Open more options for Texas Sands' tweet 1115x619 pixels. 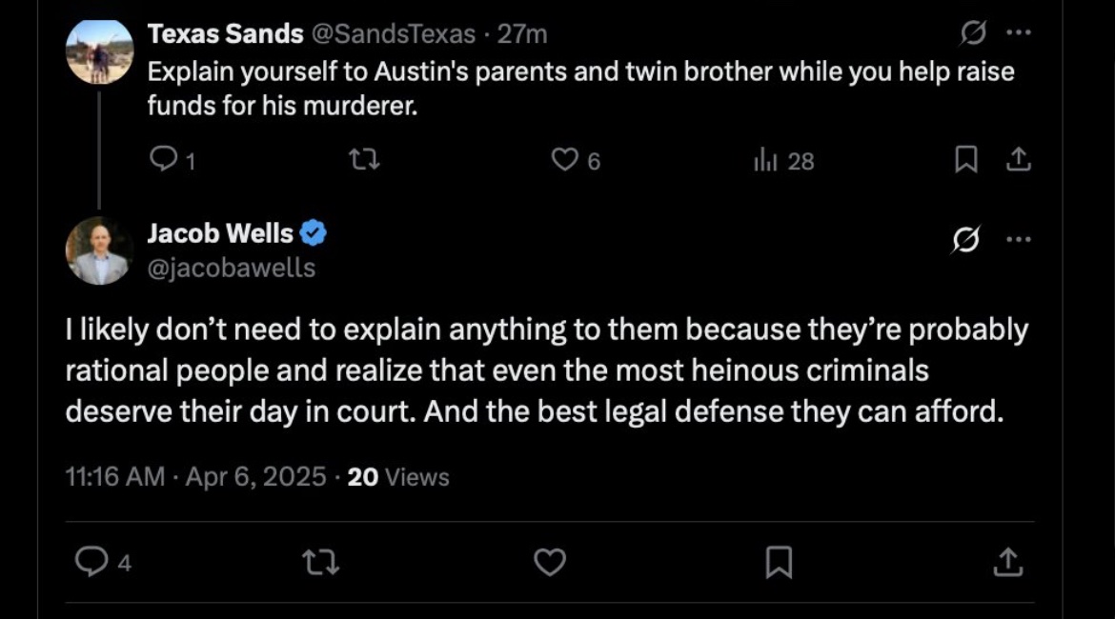[x=1019, y=34]
